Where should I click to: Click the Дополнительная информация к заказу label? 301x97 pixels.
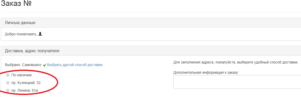(x=206, y=73)
